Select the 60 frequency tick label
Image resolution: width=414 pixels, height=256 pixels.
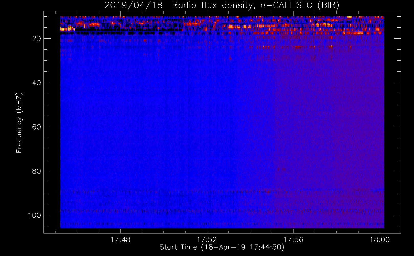pos(37,127)
